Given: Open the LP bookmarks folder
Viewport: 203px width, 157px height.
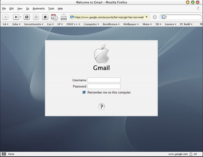Looking at the screenshot, I should pos(60,24).
